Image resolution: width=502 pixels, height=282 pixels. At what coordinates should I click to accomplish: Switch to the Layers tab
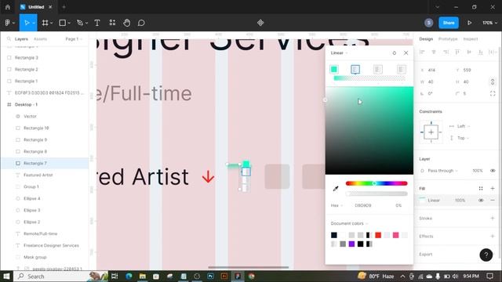coord(21,39)
